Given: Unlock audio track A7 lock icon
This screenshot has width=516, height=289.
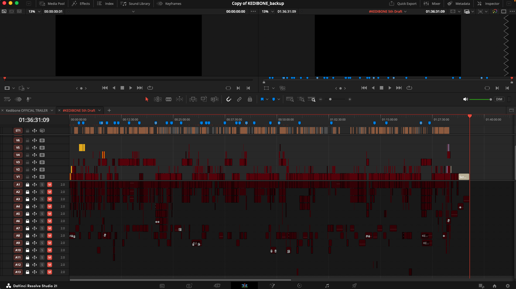Looking at the screenshot, I should click(27, 228).
